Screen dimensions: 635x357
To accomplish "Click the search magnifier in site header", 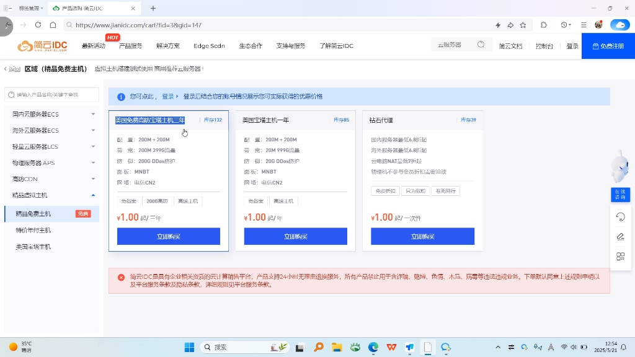I will pos(481,45).
